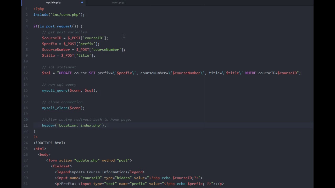Image resolution: width=335 pixels, height=188 pixels.
Task: Click the unsaved-changes dot on update.php tab
Action: click(82, 2)
